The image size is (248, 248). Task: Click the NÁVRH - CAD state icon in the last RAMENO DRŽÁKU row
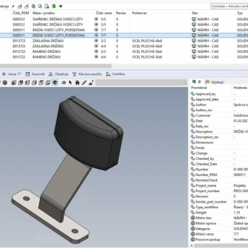[194, 57]
